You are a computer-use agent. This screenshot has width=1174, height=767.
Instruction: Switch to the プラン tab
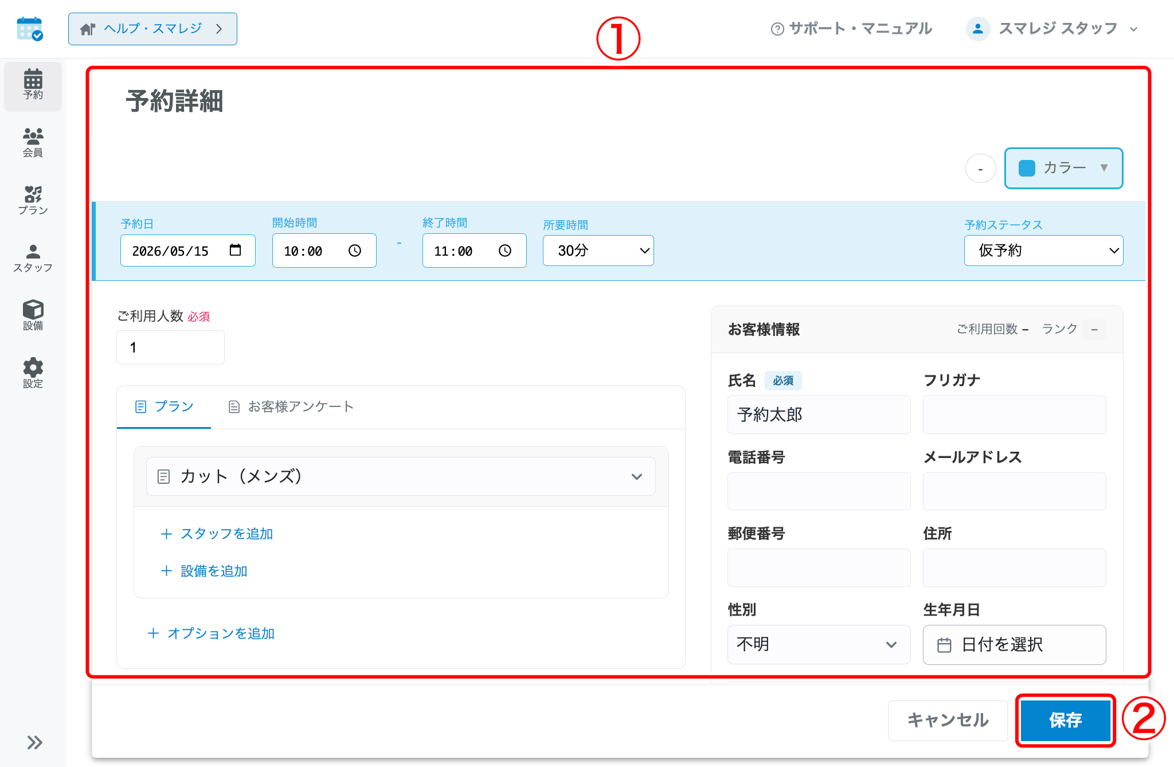(164, 406)
